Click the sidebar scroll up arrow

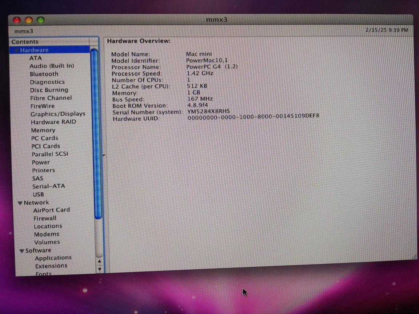pos(99,261)
